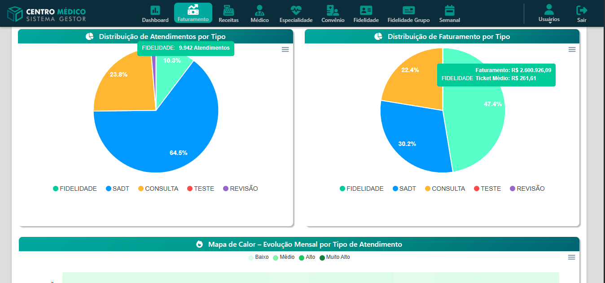Image resolution: width=605 pixels, height=283 pixels.
Task: Open Fidelidade Grupo navigation icon
Action: (408, 10)
